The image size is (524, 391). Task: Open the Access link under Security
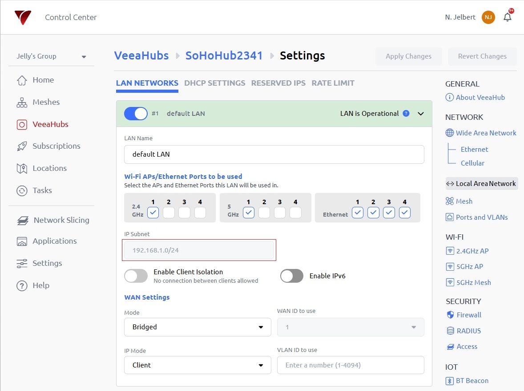(467, 346)
